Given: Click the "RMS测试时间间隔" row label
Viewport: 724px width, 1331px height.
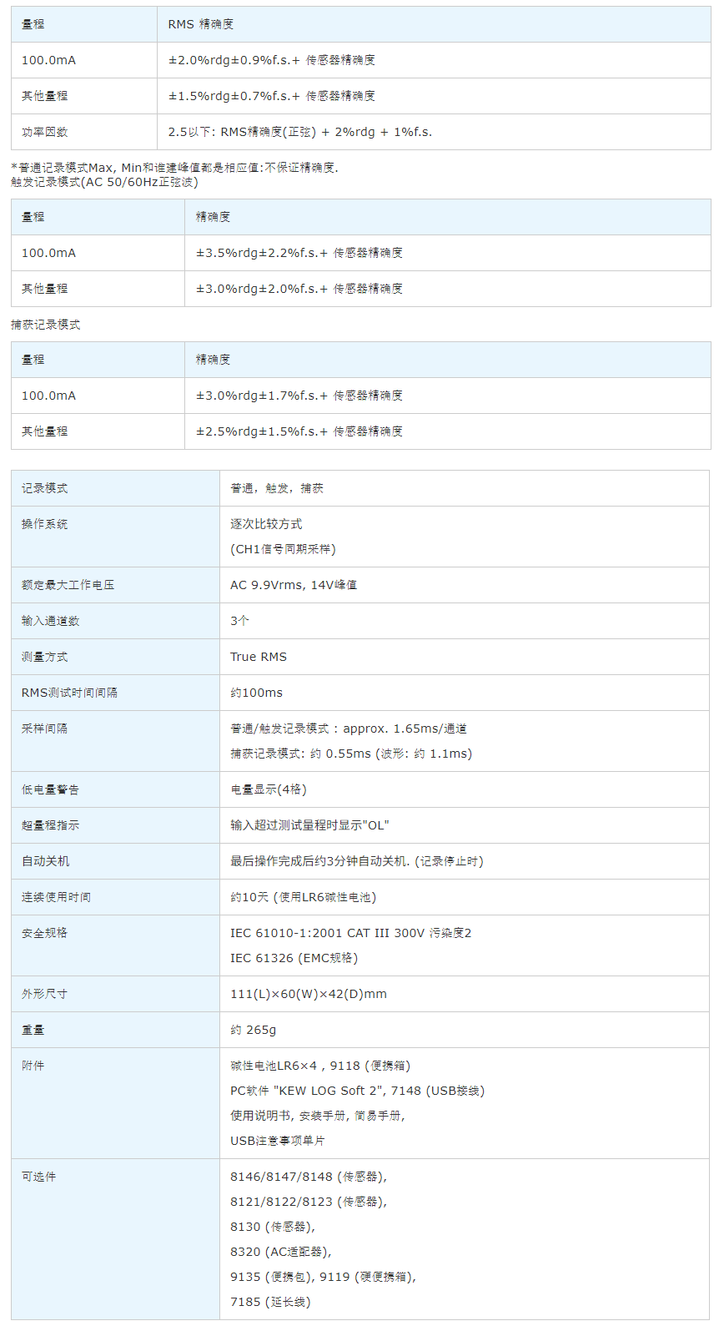Looking at the screenshot, I should click(69, 693).
